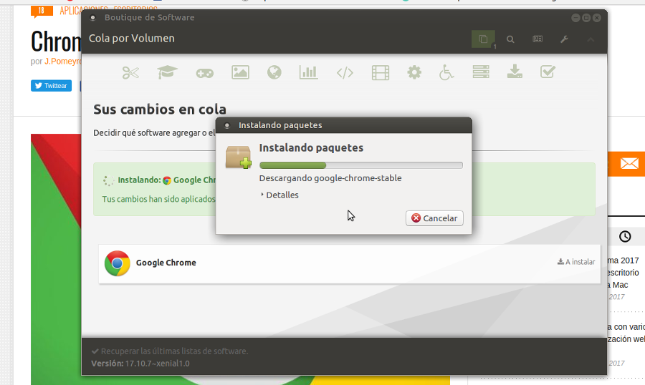Open the download tray category icon
This screenshot has width=645, height=385.
(515, 72)
